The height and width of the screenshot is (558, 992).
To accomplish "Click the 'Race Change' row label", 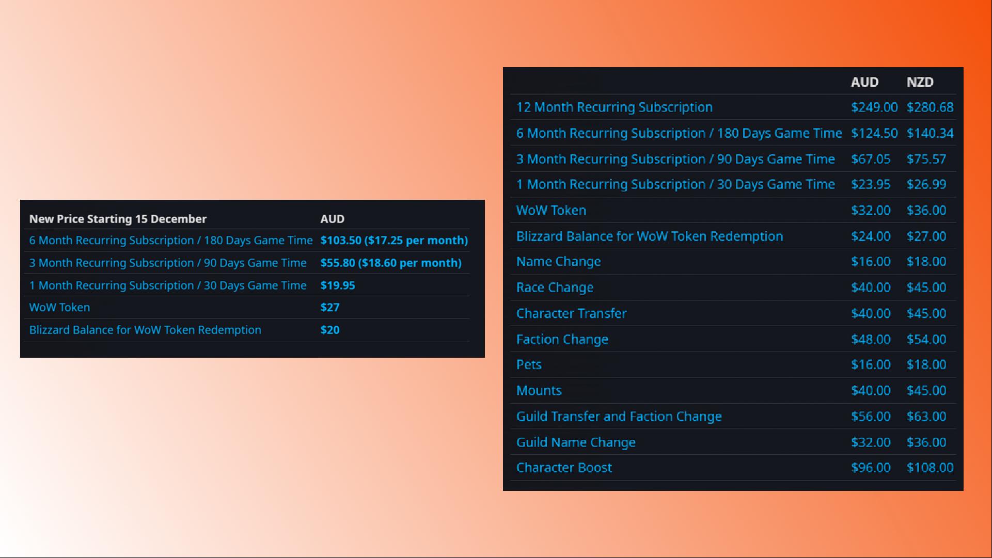I will click(555, 288).
